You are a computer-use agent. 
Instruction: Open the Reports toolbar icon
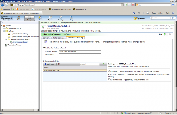[50, 18]
